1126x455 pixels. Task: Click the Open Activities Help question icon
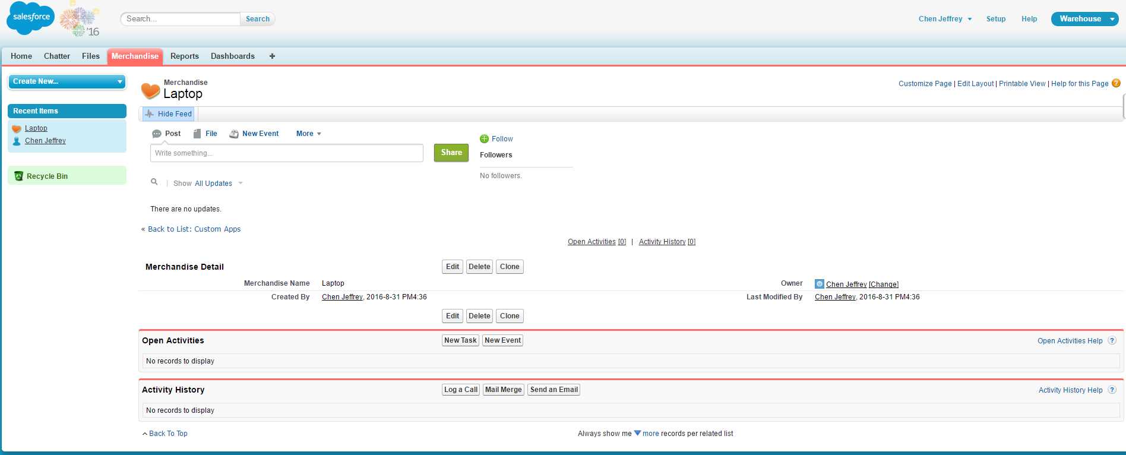click(1112, 340)
